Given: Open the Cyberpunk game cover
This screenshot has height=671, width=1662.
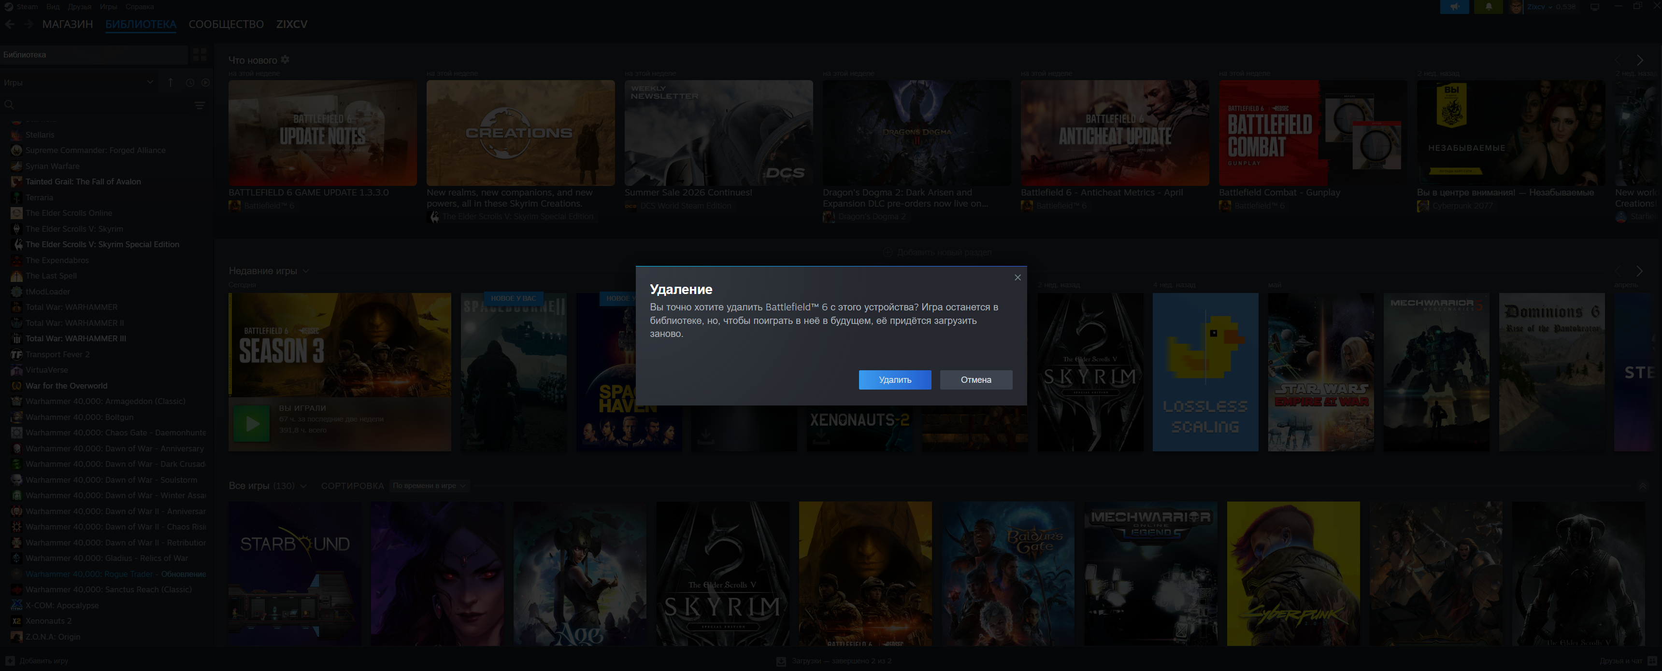Looking at the screenshot, I should (x=1293, y=573).
